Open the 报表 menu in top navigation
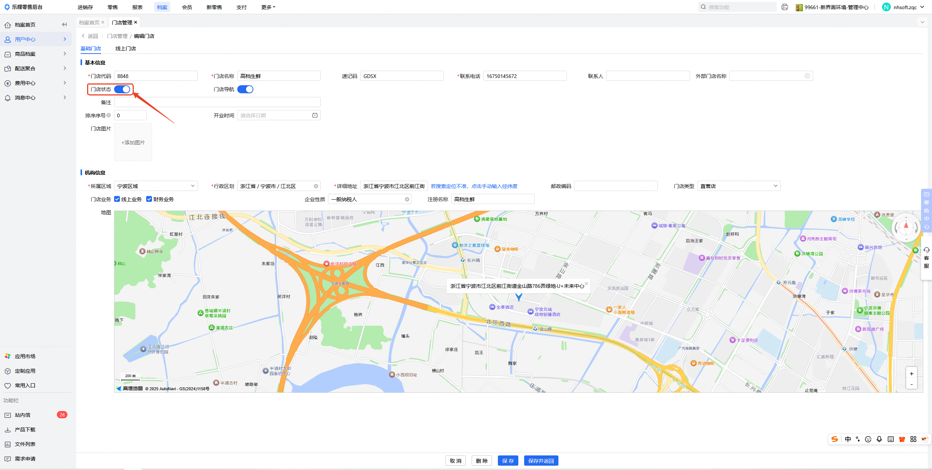Viewport: 932px width, 470px height. pos(137,7)
